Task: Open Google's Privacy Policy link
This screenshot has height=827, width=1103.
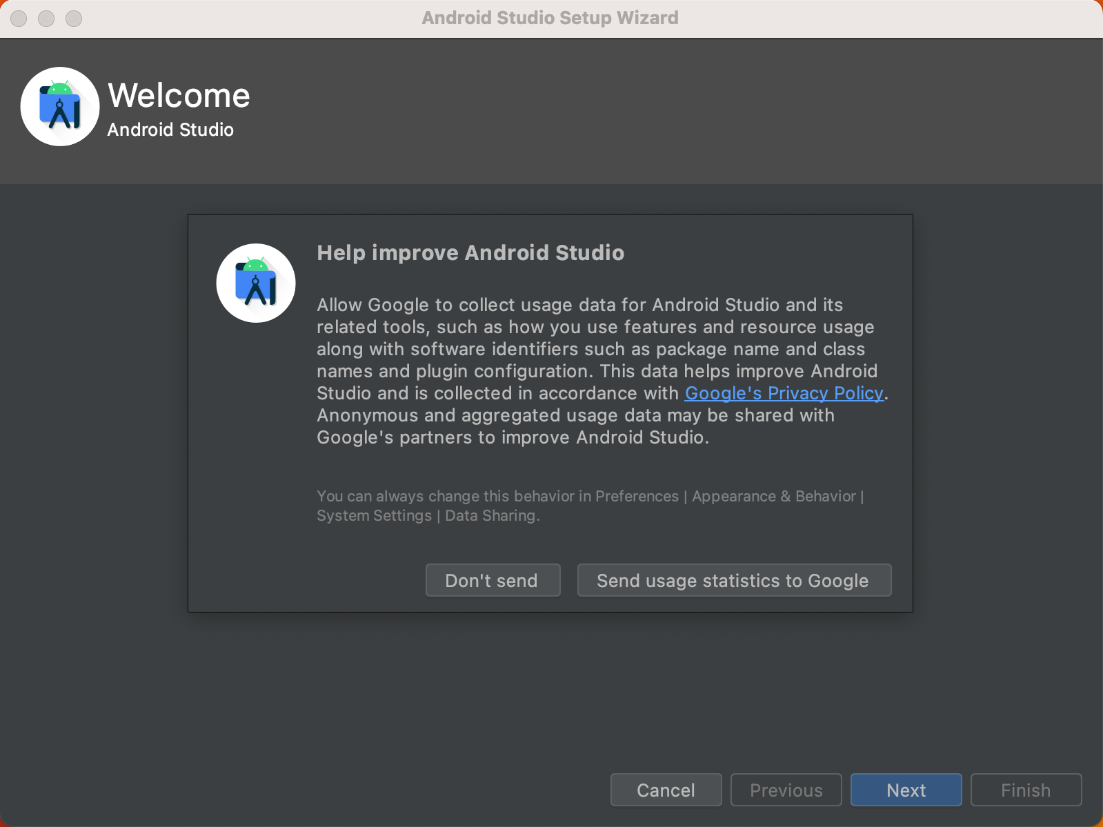Action: pyautogui.click(x=784, y=393)
